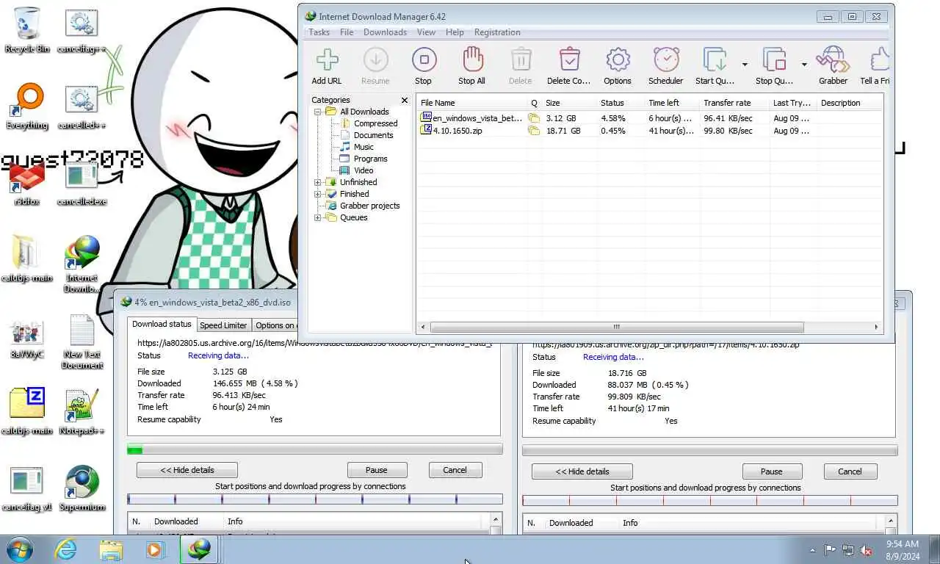Select the Programs category
940x564 pixels.
(x=370, y=159)
